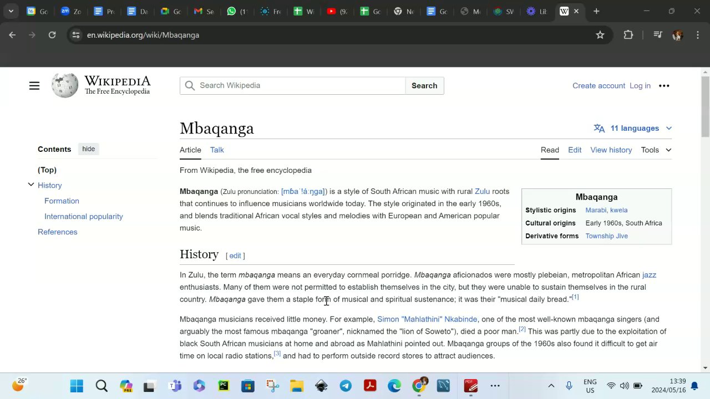This screenshot has height=399, width=710.
Task: Open the Windows Start menu
Action: point(77,386)
